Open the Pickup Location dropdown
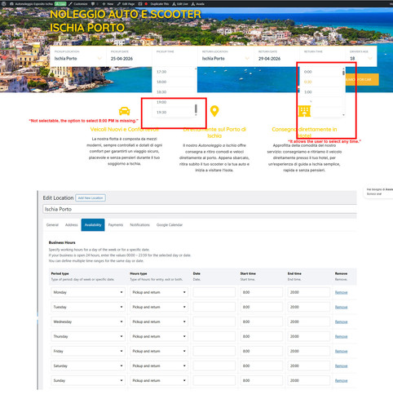Image resolution: width=393 pixels, height=408 pixels. [77, 56]
